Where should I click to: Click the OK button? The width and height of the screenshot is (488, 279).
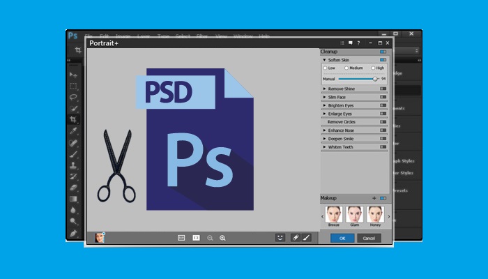tap(342, 239)
